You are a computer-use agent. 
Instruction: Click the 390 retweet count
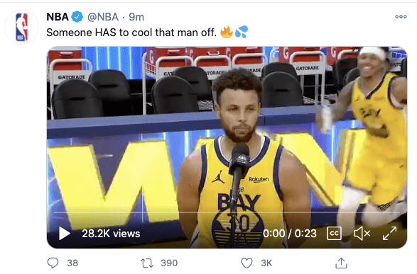tap(169, 263)
